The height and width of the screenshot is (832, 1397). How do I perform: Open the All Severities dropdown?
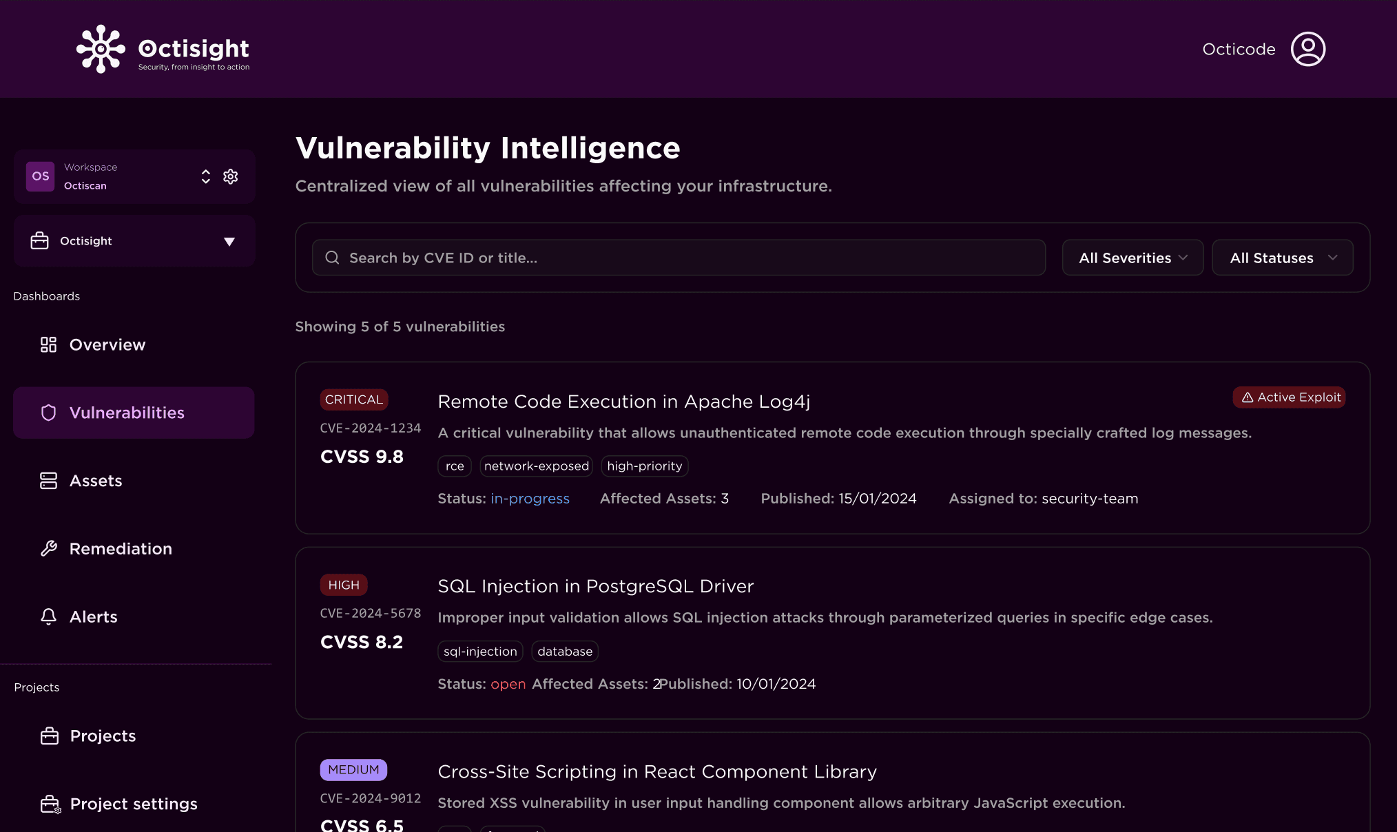[x=1132, y=258]
